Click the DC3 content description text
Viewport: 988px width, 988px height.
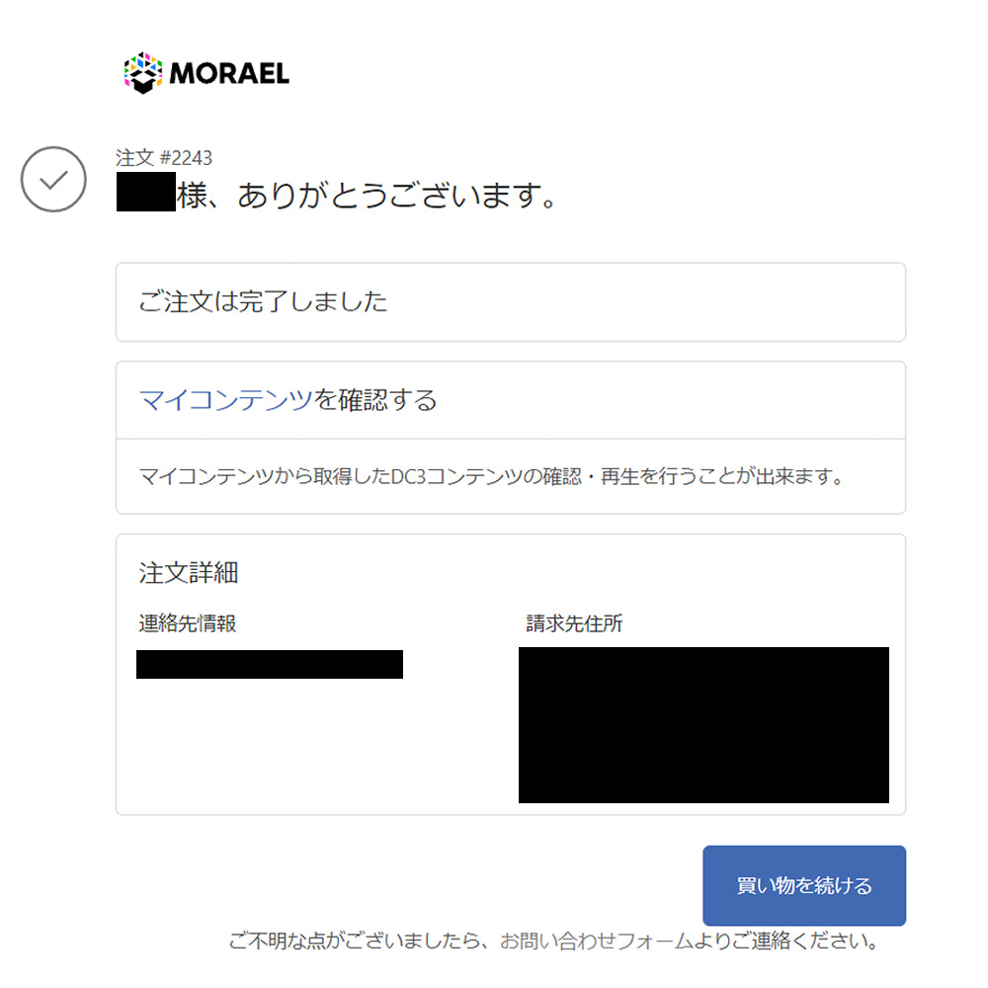pyautogui.click(x=491, y=477)
